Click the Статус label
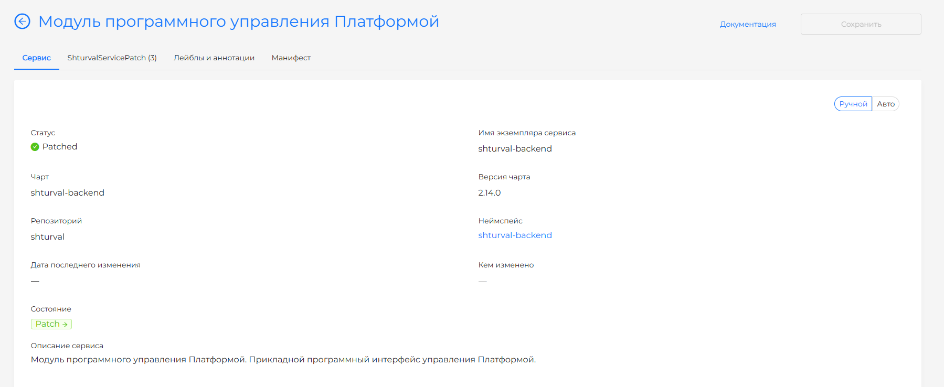 (x=43, y=133)
